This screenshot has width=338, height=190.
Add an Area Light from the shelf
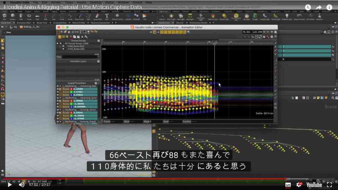pyautogui.click(x=190, y=16)
